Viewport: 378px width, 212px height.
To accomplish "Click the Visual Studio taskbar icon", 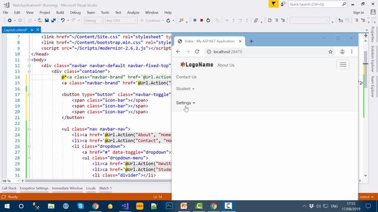I will click(x=125, y=206).
